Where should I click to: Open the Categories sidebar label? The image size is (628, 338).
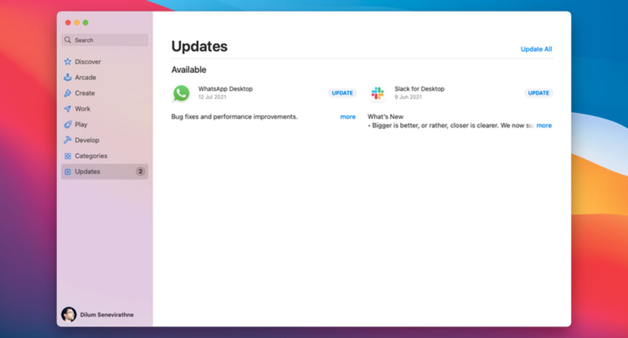point(91,156)
